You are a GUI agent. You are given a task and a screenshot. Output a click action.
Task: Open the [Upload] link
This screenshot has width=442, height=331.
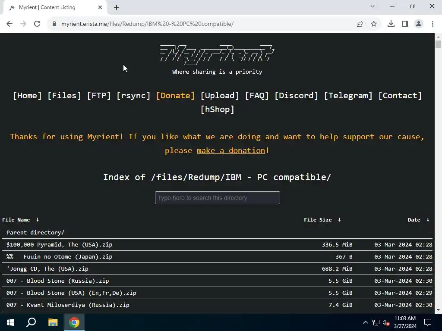pos(220,95)
